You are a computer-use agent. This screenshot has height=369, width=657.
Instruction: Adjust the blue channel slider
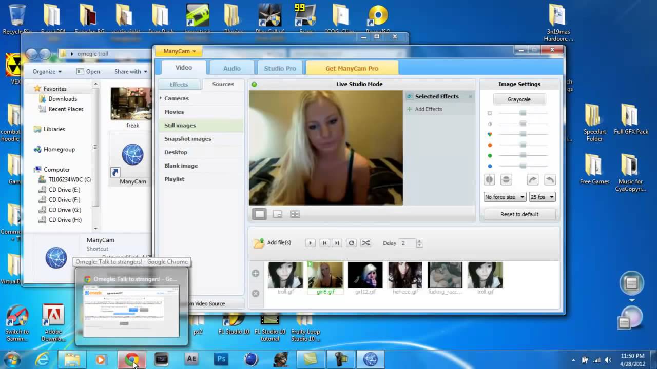pos(523,166)
